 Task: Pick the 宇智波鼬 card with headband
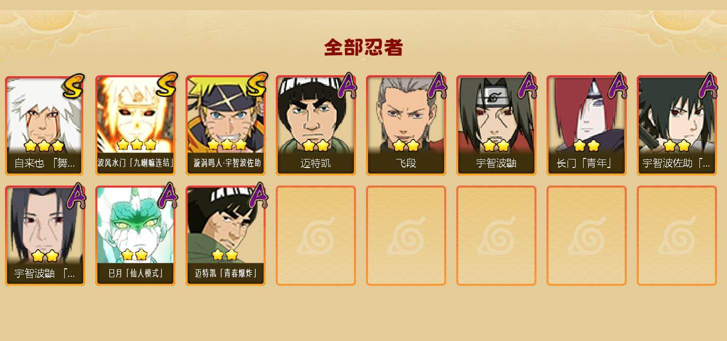click(496, 125)
